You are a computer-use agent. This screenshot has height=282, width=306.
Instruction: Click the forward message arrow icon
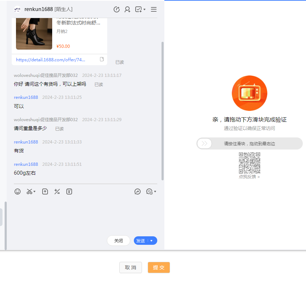(x=138, y=192)
